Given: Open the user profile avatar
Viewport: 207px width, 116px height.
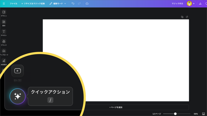Looking at the screenshot, I should point(189,4).
